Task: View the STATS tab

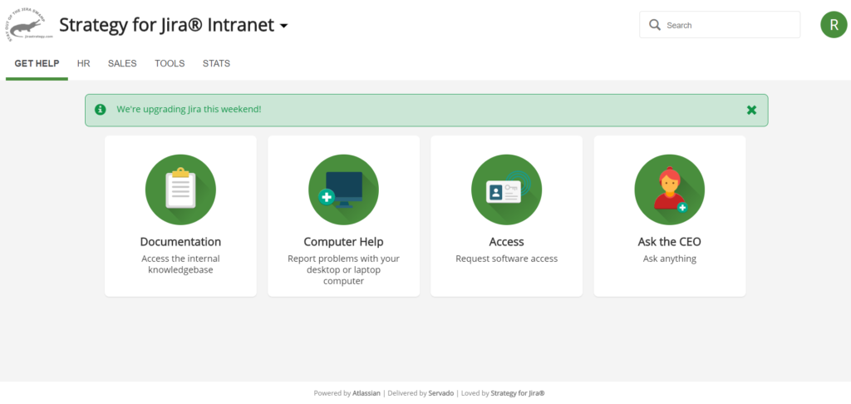Action: click(x=217, y=63)
